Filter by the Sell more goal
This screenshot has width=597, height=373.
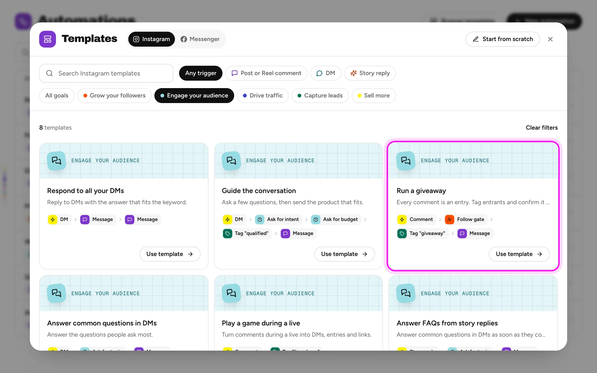click(x=373, y=96)
